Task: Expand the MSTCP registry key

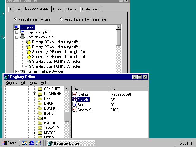Action: [34, 133]
